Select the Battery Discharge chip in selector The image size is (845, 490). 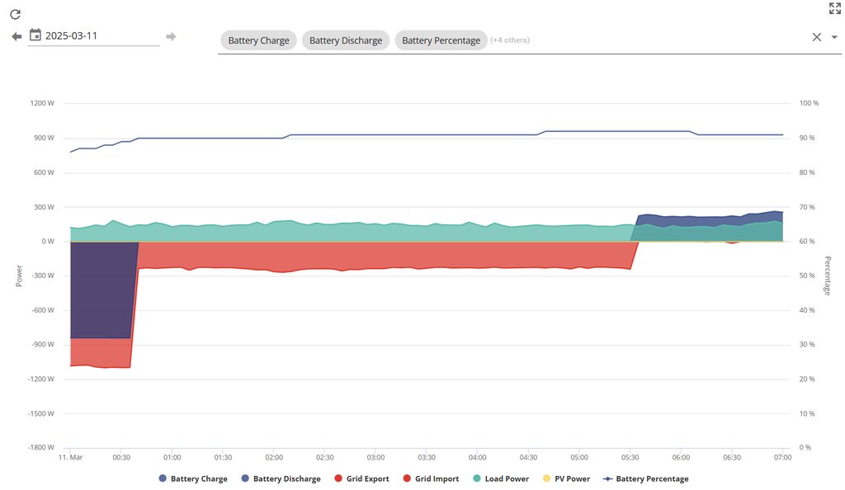[x=346, y=40]
